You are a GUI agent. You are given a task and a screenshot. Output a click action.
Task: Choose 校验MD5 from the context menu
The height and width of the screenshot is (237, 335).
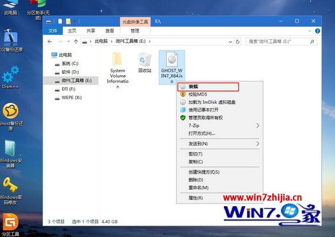click(219, 94)
